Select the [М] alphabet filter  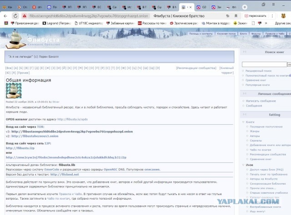80,68
